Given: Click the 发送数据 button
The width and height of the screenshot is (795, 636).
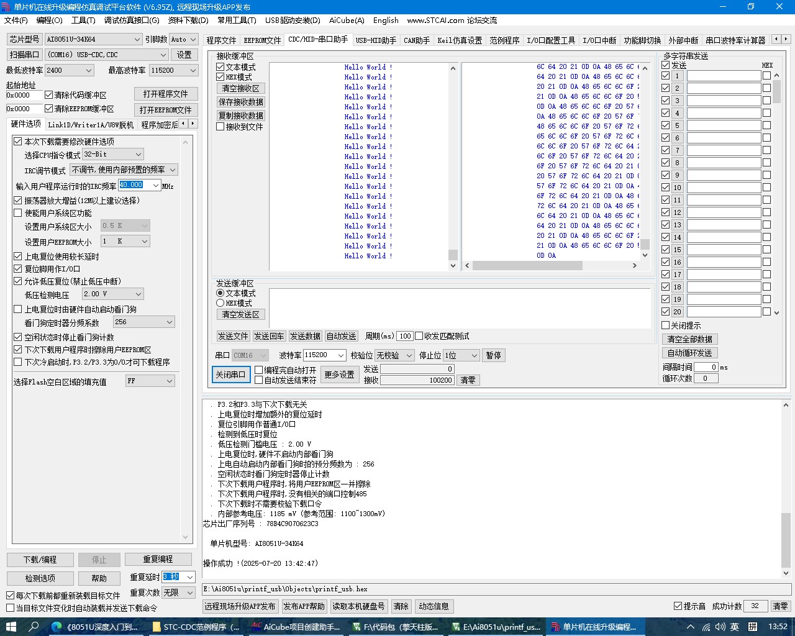Looking at the screenshot, I should (x=305, y=336).
